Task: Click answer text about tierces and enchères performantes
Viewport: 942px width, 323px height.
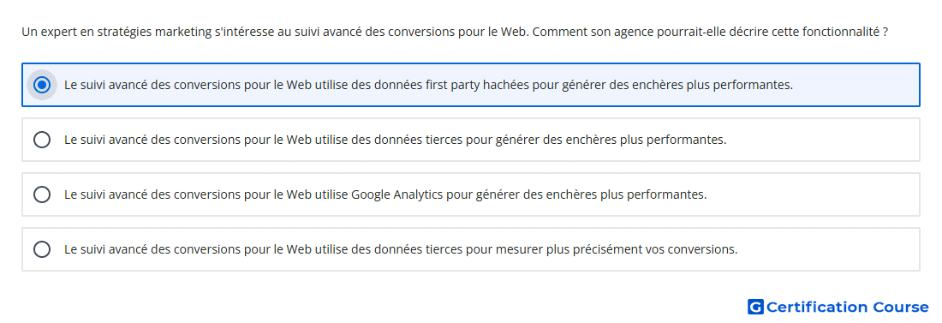Action: click(x=396, y=140)
